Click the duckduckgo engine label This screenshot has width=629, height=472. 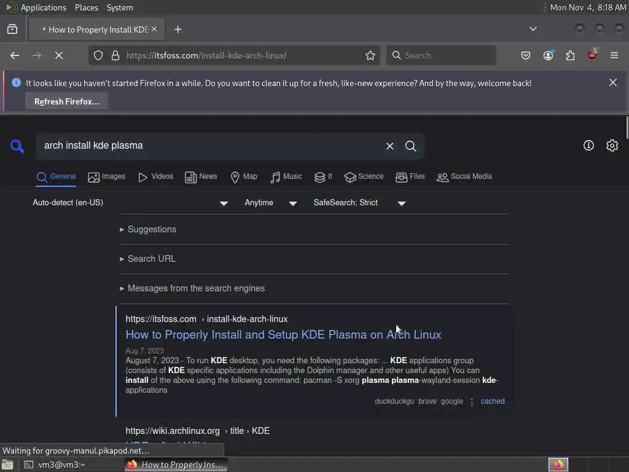tap(394, 401)
